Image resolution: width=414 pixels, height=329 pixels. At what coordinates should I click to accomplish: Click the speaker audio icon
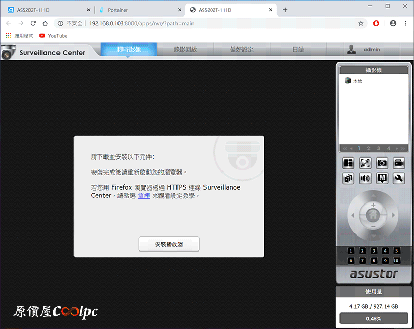(365, 179)
